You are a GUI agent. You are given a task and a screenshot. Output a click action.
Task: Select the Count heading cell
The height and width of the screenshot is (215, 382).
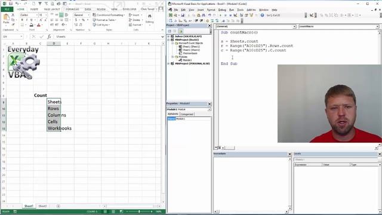coord(40,96)
